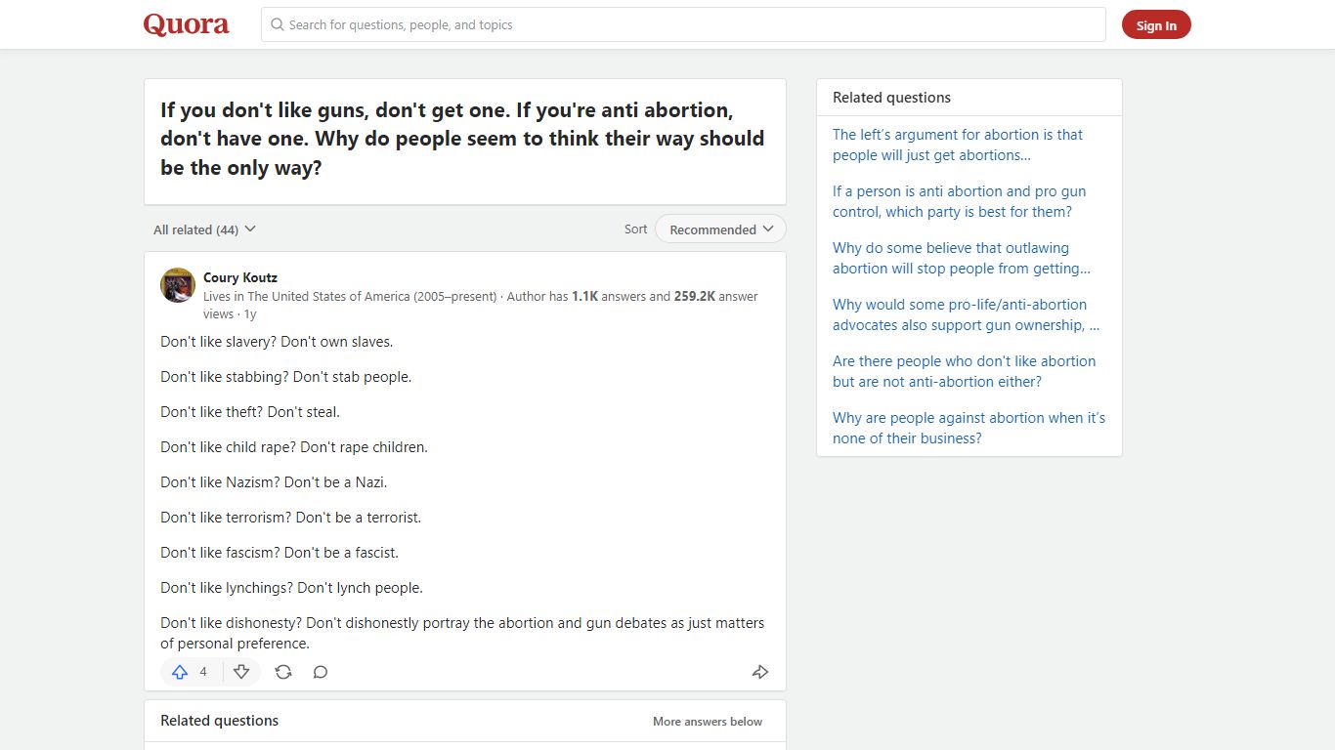Click the 'Don't like lynchings?' line
This screenshot has height=750, width=1335.
pyautogui.click(x=291, y=588)
